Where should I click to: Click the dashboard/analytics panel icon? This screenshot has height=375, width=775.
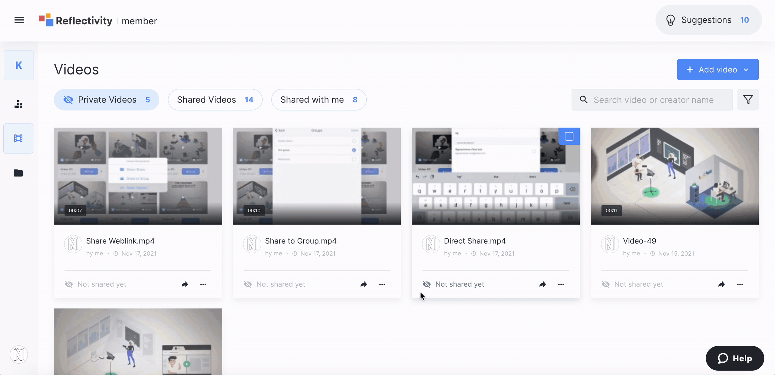point(19,104)
